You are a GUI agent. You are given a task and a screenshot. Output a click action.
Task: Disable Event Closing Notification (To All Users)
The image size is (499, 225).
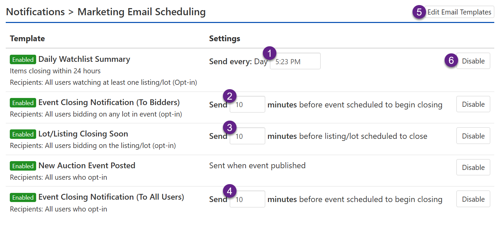coord(473,199)
